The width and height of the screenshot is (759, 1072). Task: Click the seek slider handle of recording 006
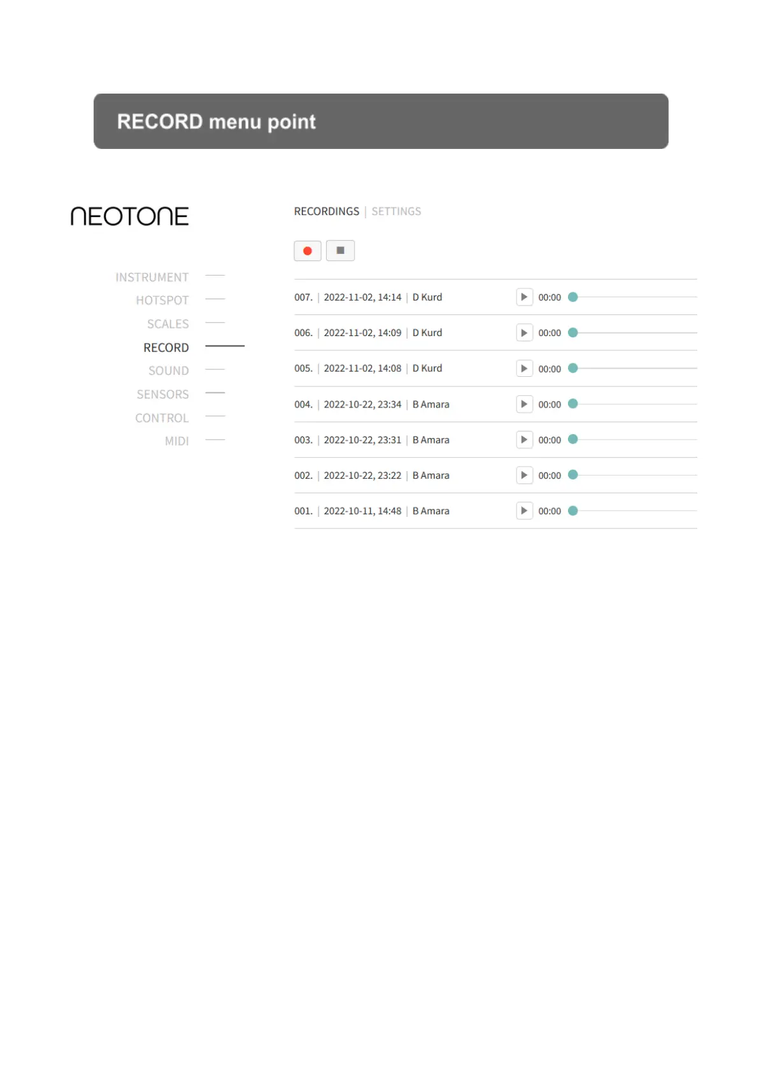pyautogui.click(x=572, y=332)
